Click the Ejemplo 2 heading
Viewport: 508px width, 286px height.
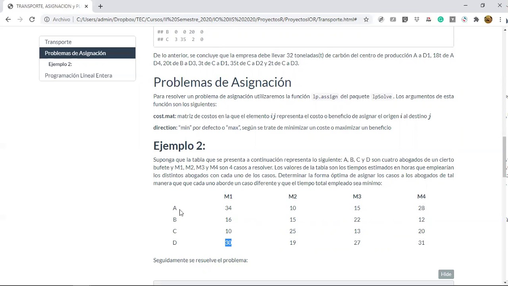click(x=179, y=146)
